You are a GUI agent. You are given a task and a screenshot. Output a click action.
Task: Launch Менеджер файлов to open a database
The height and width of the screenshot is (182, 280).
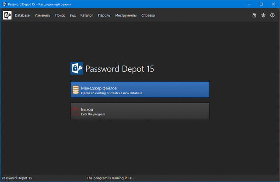coord(140,89)
